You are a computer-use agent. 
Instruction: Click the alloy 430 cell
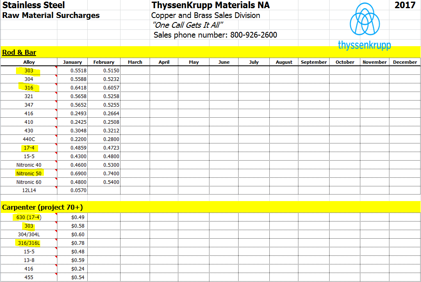[29, 131]
